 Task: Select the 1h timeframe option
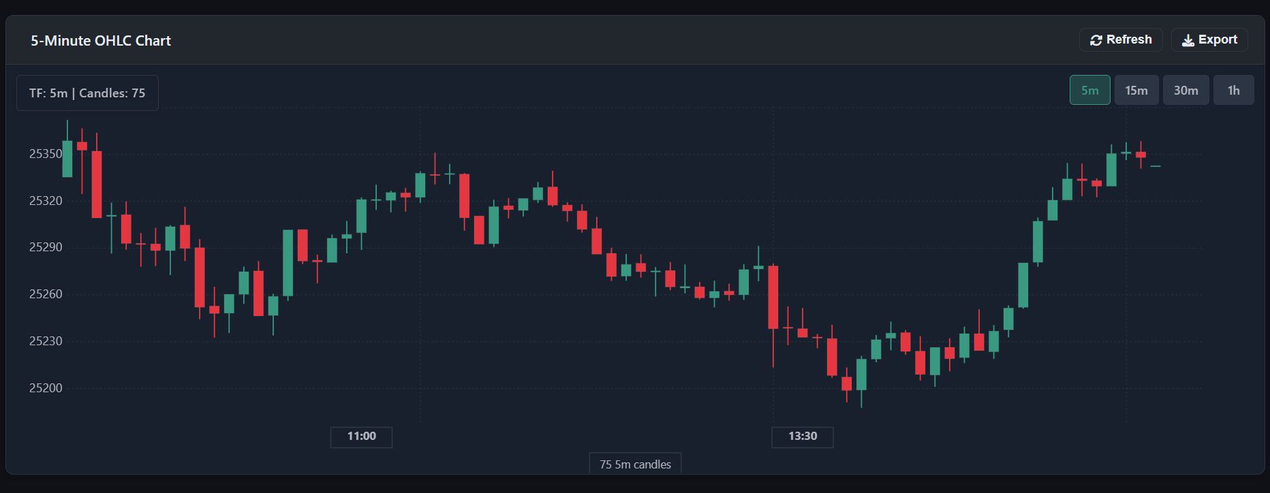point(1233,90)
